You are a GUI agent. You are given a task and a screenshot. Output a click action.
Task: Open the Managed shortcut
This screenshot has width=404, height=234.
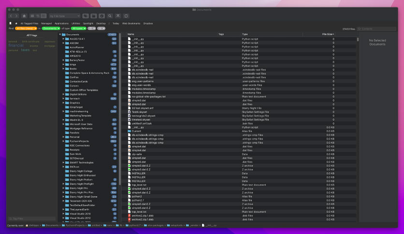tap(46, 24)
